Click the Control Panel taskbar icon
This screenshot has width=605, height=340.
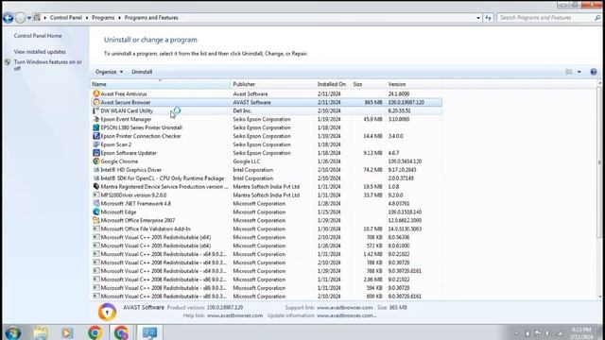pos(149,332)
